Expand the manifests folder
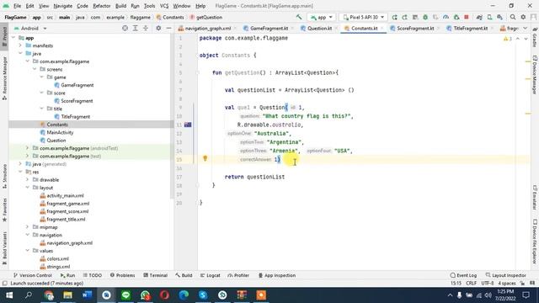The height and width of the screenshot is (303, 539). (x=20, y=45)
